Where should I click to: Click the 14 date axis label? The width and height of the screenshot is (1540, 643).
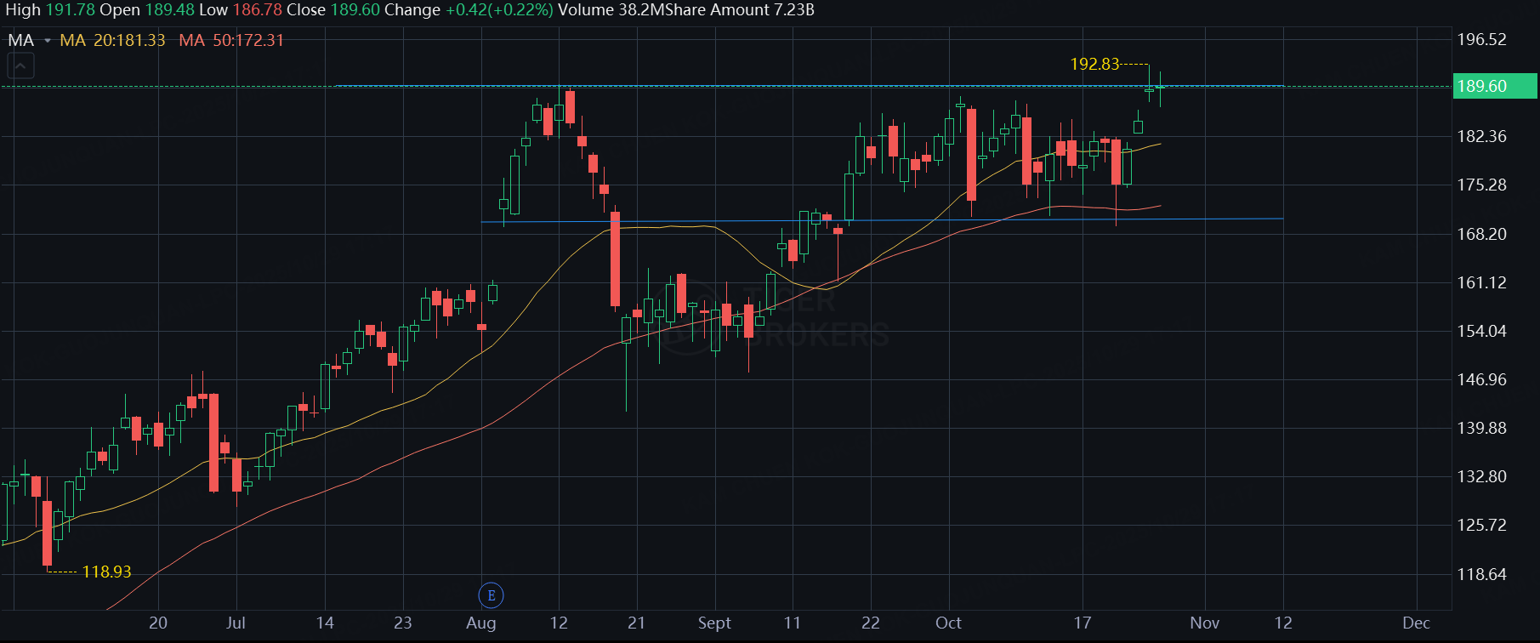325,623
